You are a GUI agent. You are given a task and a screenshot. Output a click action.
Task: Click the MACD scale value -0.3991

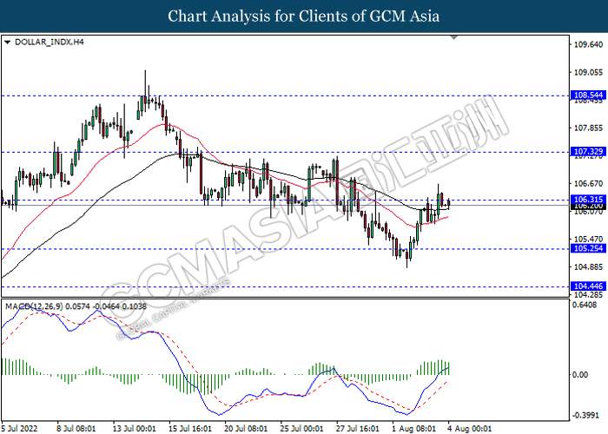[585, 416]
